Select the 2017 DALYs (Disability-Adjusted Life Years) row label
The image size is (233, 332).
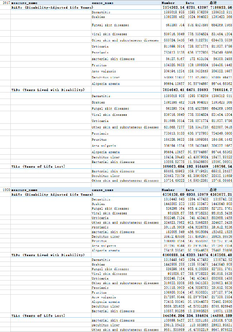tap(52, 8)
